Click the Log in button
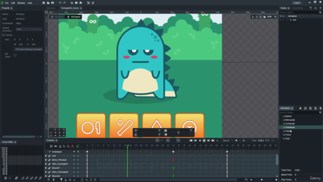This screenshot has width=323, height=182. point(297,3)
